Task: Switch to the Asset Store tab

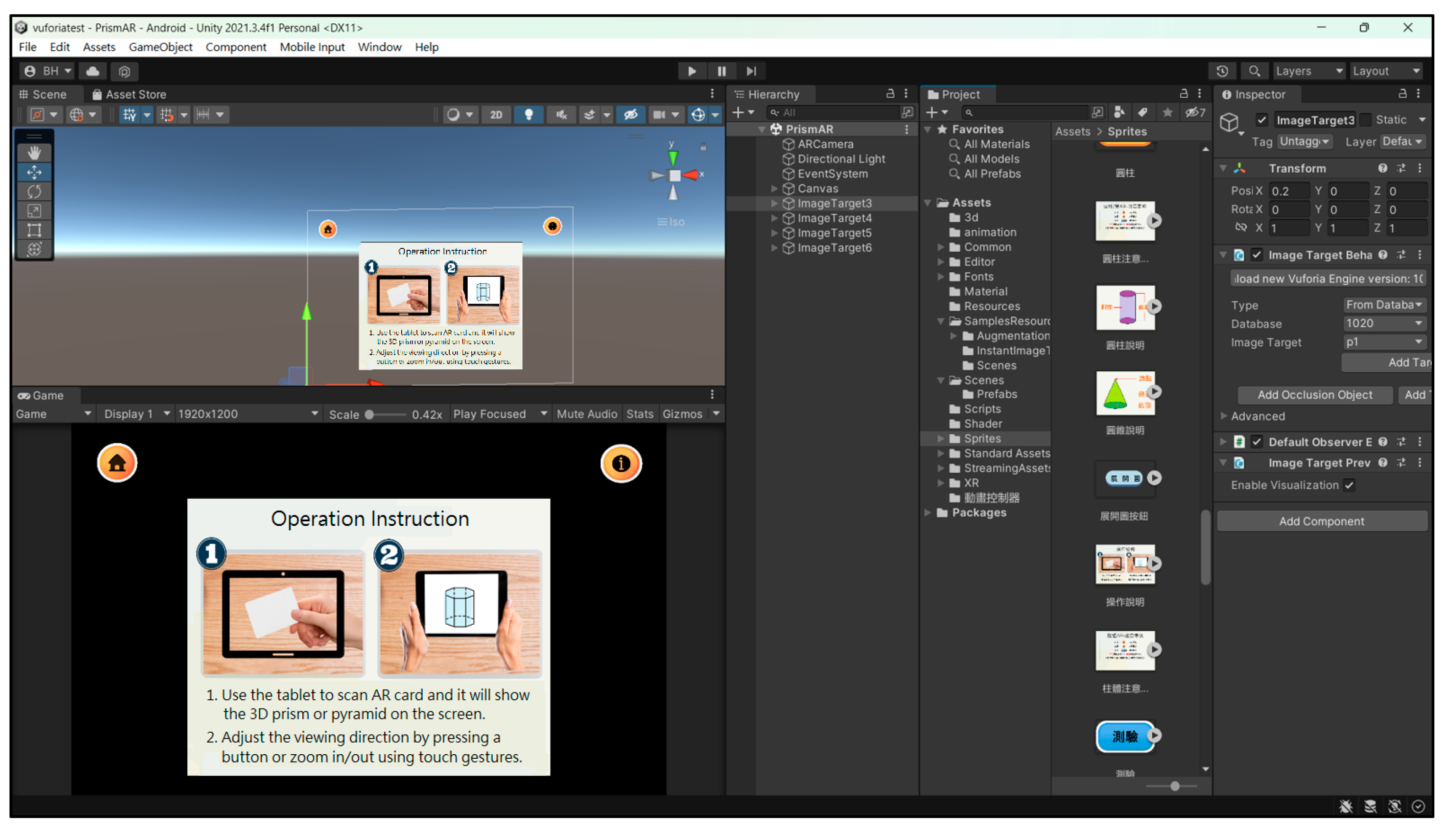Action: 129,94
